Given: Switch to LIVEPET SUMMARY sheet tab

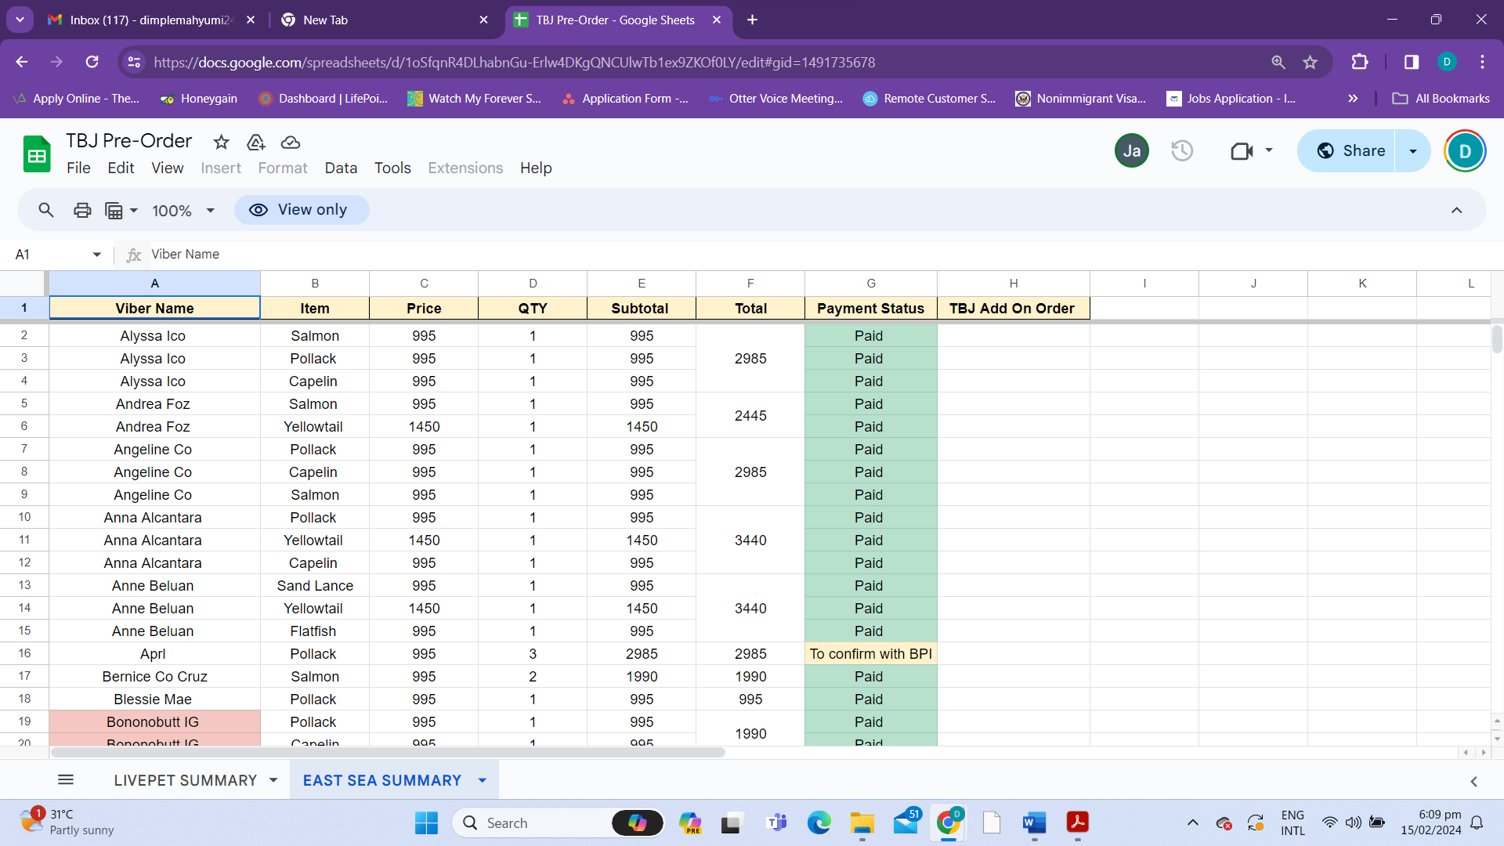Looking at the screenshot, I should coord(186,780).
